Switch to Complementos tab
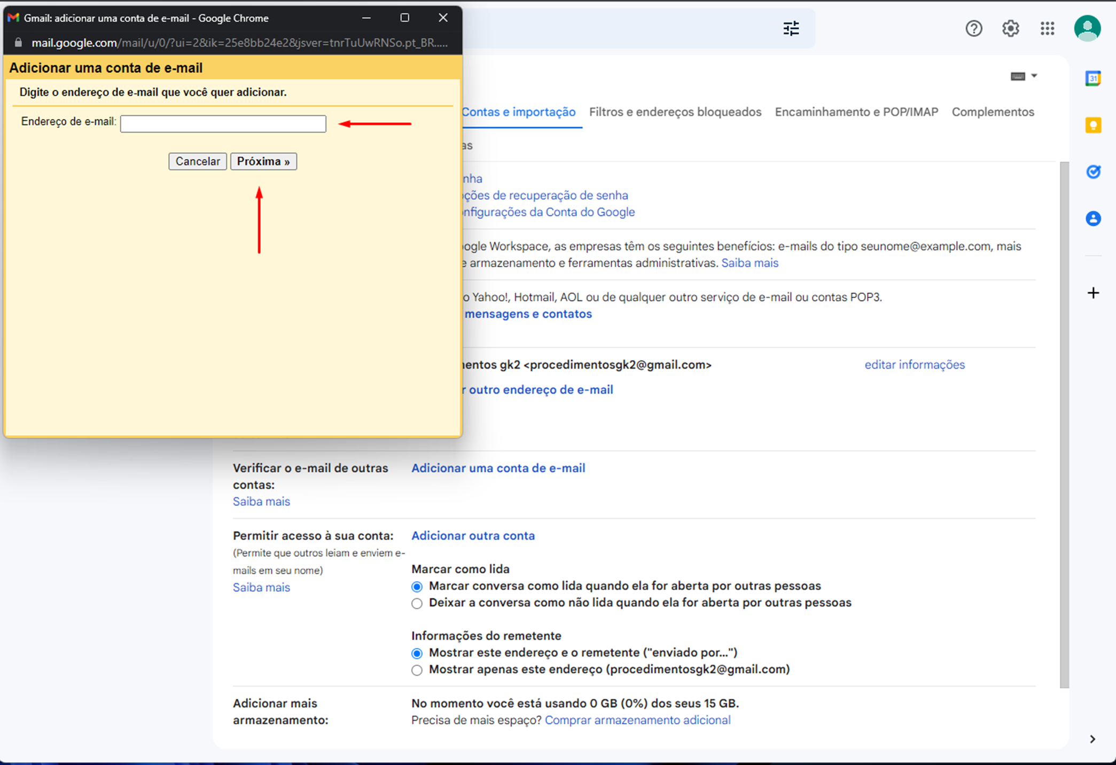The height and width of the screenshot is (765, 1116). click(993, 112)
